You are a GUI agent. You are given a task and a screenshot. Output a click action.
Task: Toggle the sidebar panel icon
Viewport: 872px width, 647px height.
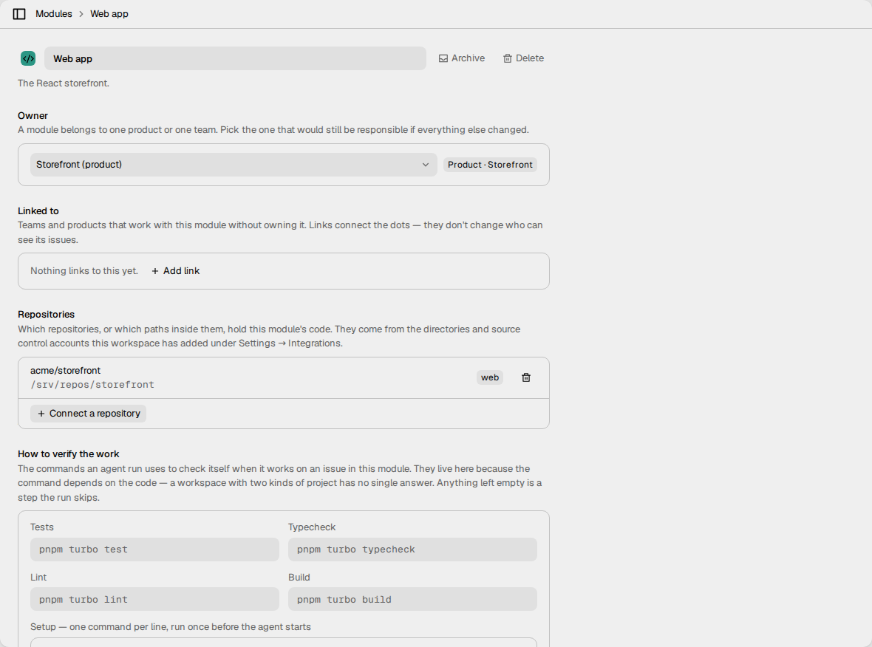tap(19, 14)
